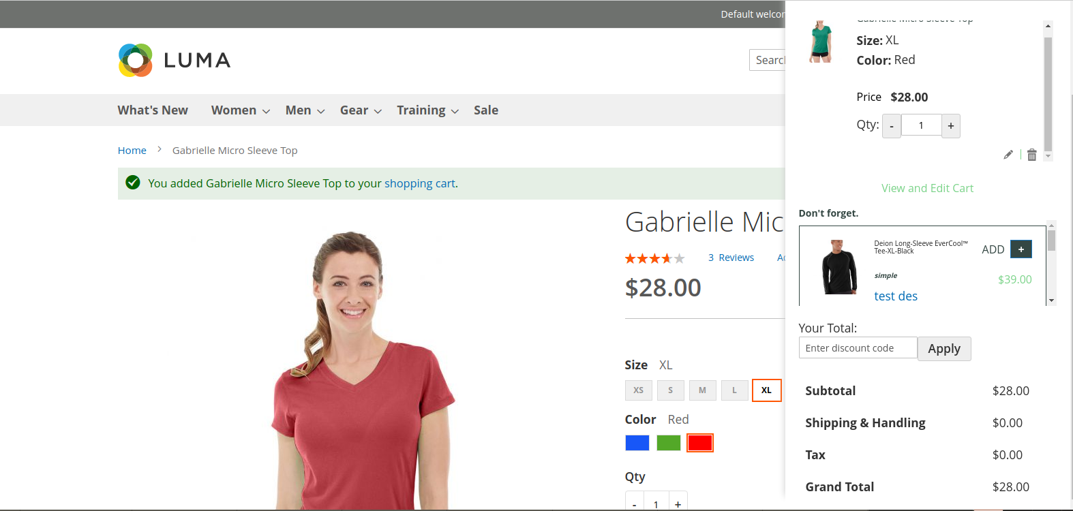Image resolution: width=1073 pixels, height=511 pixels.
Task: Click the product title Gabrielle Mic
Action: pyautogui.click(x=705, y=222)
